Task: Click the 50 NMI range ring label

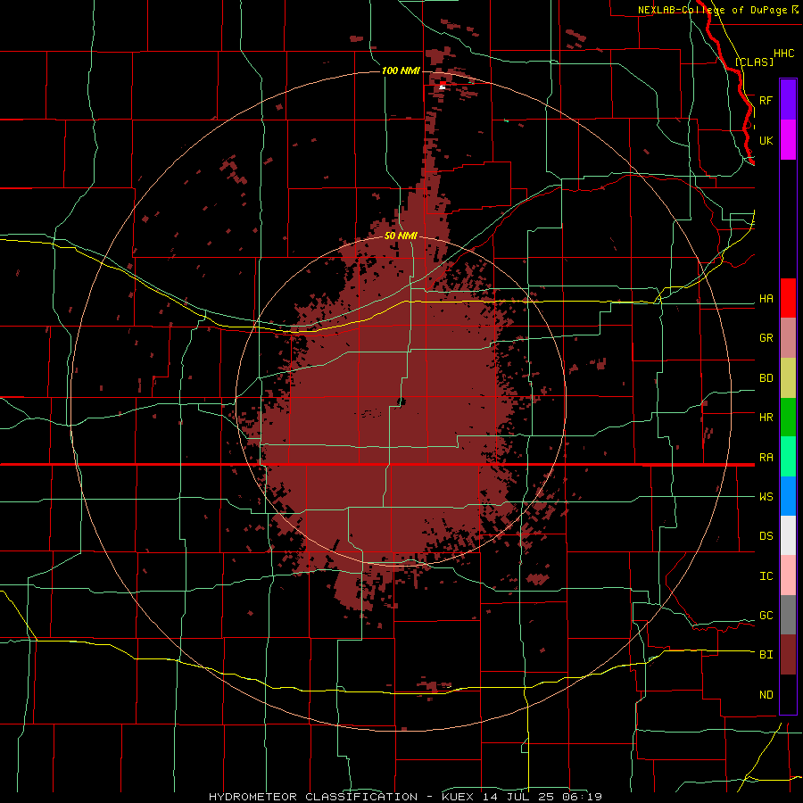Action: point(401,236)
